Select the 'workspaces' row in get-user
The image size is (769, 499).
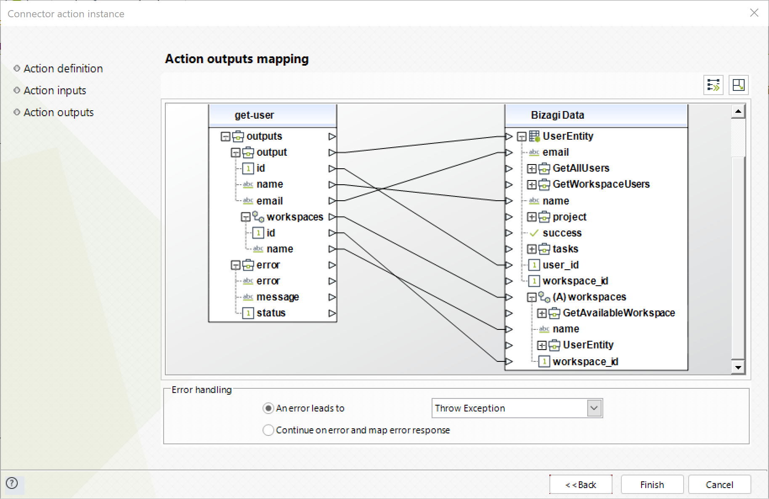[295, 217]
